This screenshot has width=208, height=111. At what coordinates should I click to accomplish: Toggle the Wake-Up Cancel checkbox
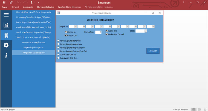point(107,35)
